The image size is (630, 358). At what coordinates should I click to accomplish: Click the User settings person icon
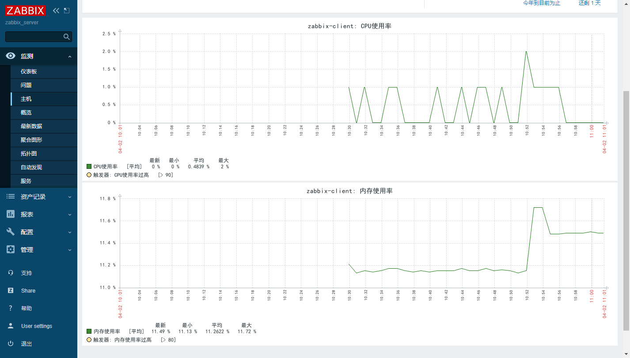pos(11,326)
